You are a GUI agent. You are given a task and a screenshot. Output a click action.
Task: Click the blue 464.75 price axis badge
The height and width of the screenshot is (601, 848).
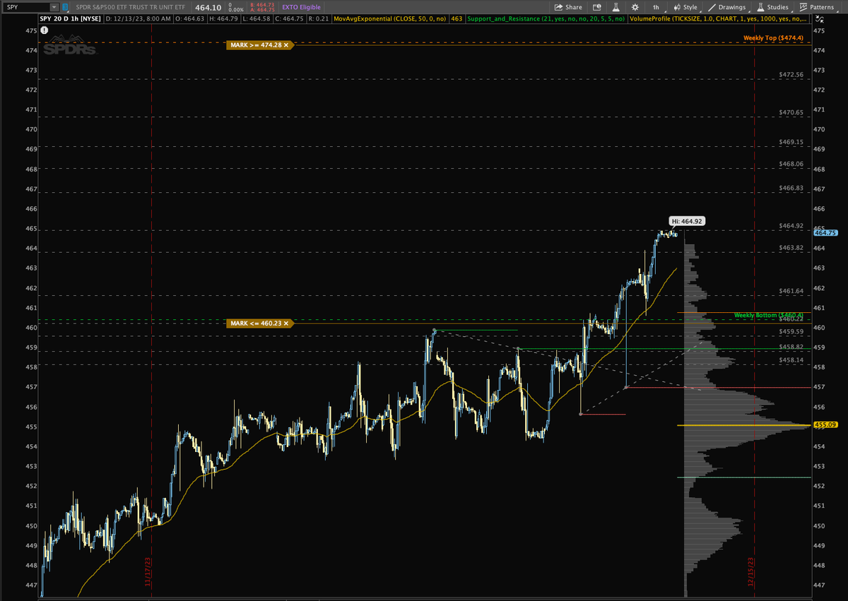(825, 232)
